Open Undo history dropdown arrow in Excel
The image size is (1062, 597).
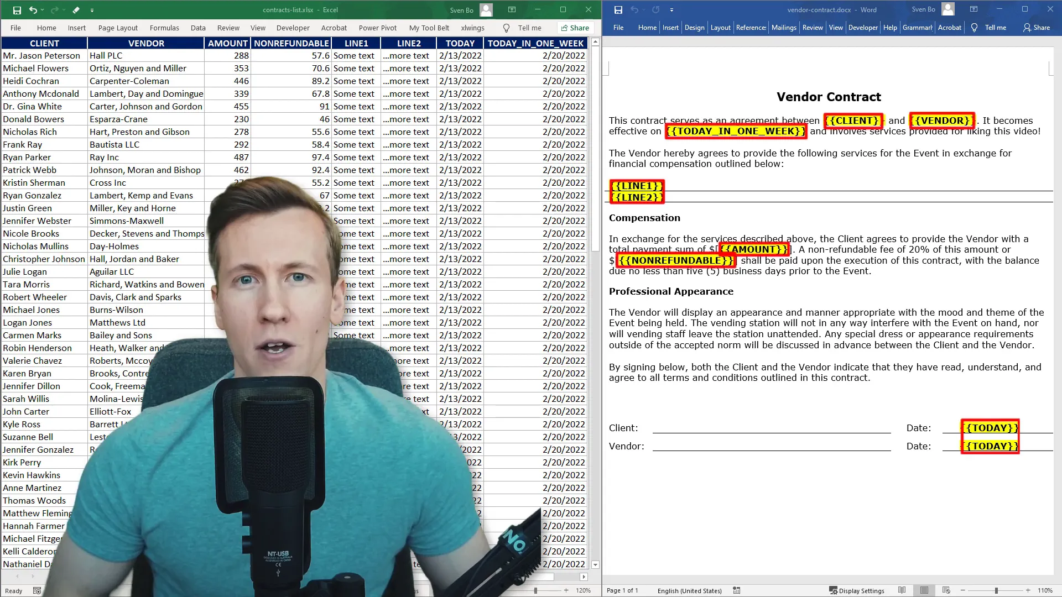pyautogui.click(x=43, y=10)
